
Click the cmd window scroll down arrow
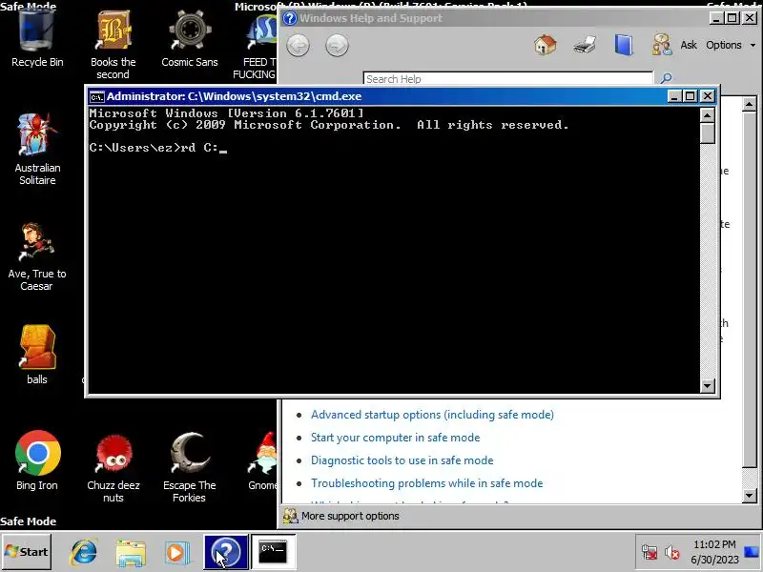(x=707, y=386)
